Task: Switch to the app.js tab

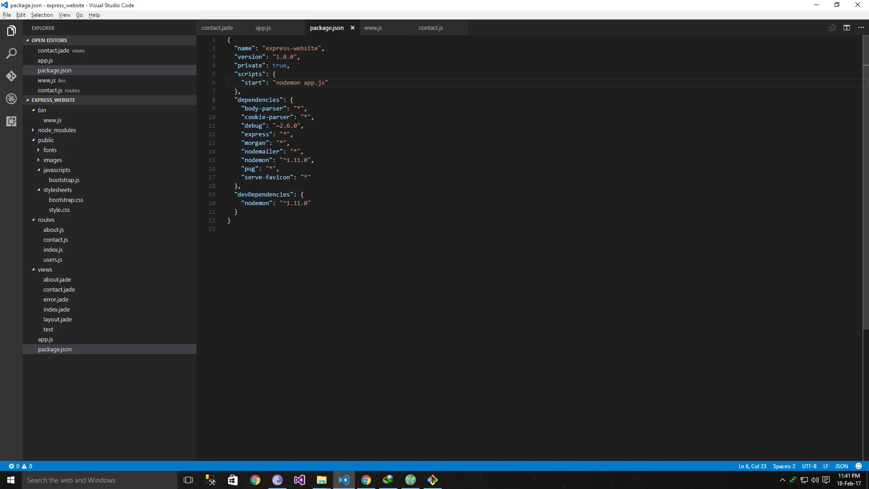Action: [x=263, y=28]
